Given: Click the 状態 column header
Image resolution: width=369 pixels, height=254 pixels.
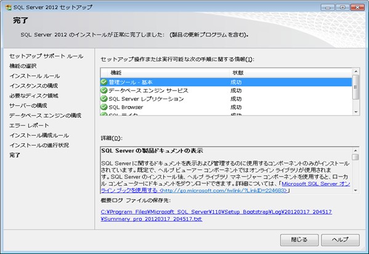Looking at the screenshot, I should 290,73.
